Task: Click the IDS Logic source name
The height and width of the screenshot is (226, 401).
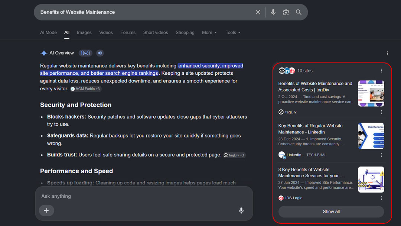Action: click(294, 198)
